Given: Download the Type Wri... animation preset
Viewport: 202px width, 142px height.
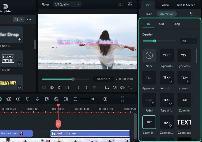Looking at the screenshot, I should 171,103.
